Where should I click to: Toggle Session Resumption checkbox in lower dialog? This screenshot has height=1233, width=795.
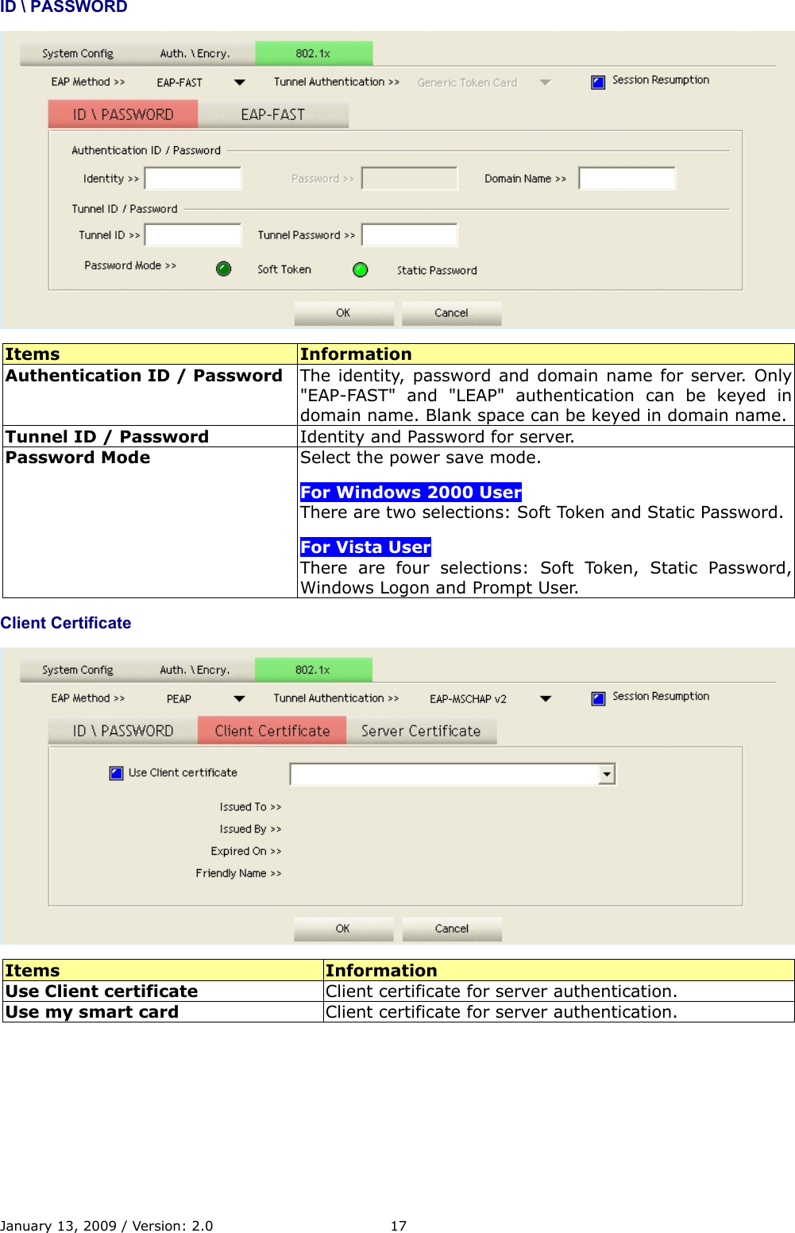pos(598,698)
